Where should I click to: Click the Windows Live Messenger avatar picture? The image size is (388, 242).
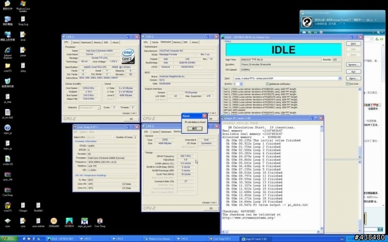coord(307,22)
